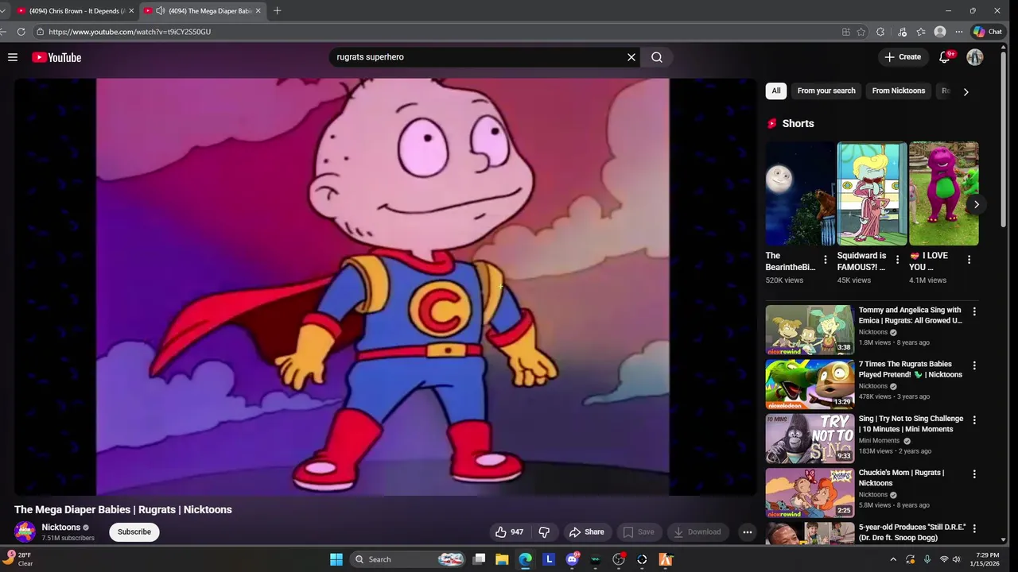
Task: Open the Edge browser profile icon
Action: coord(940,32)
